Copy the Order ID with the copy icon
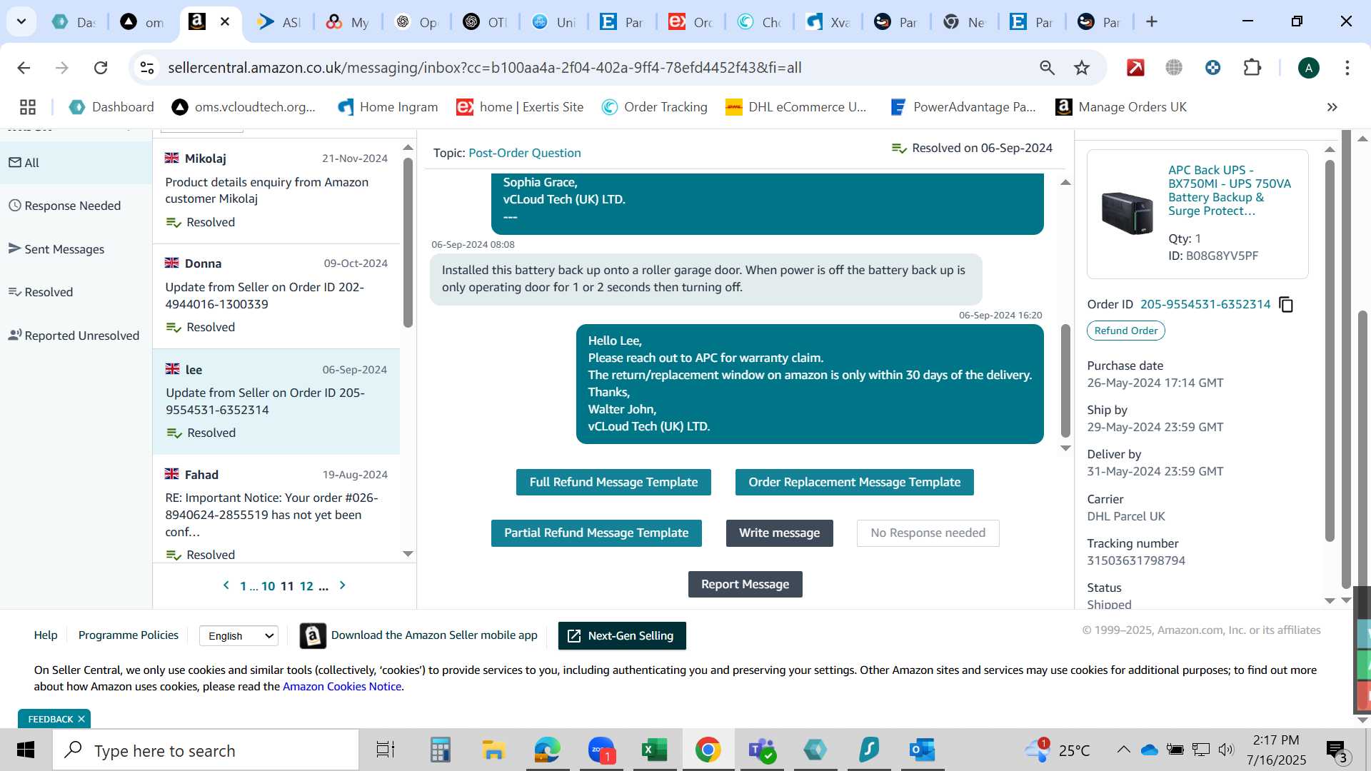Viewport: 1371px width, 771px height. click(x=1286, y=305)
